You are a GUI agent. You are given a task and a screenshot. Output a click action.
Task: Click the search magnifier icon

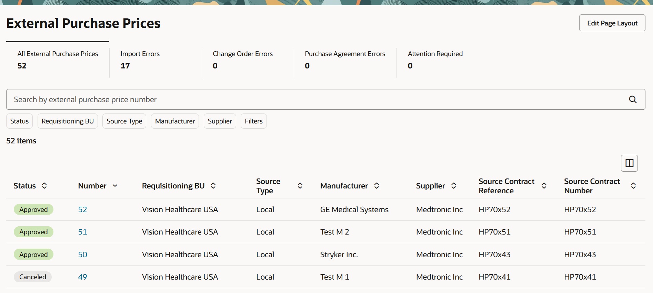point(633,99)
